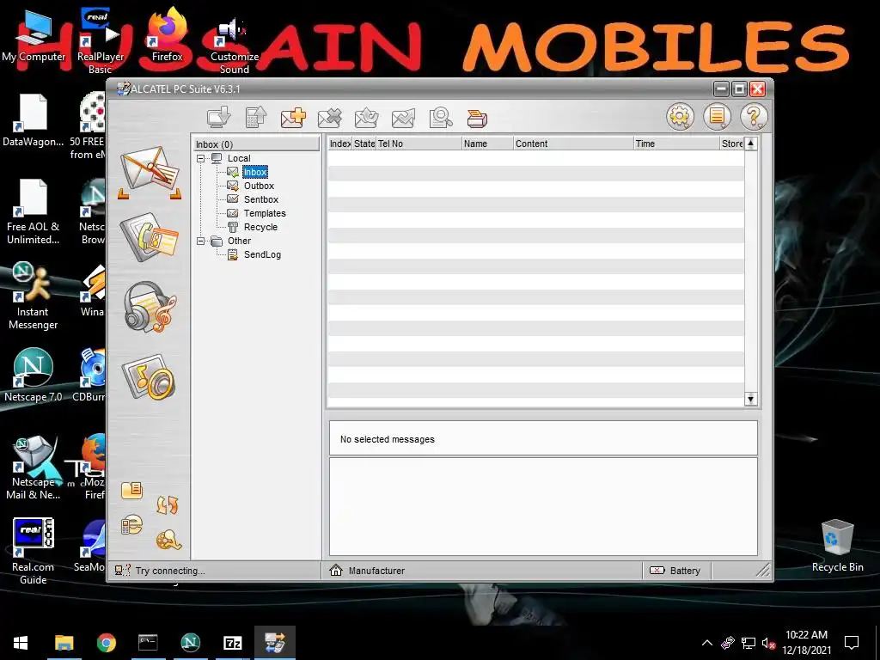The width and height of the screenshot is (880, 660).
Task: Sort by Name column header
Action: [488, 144]
